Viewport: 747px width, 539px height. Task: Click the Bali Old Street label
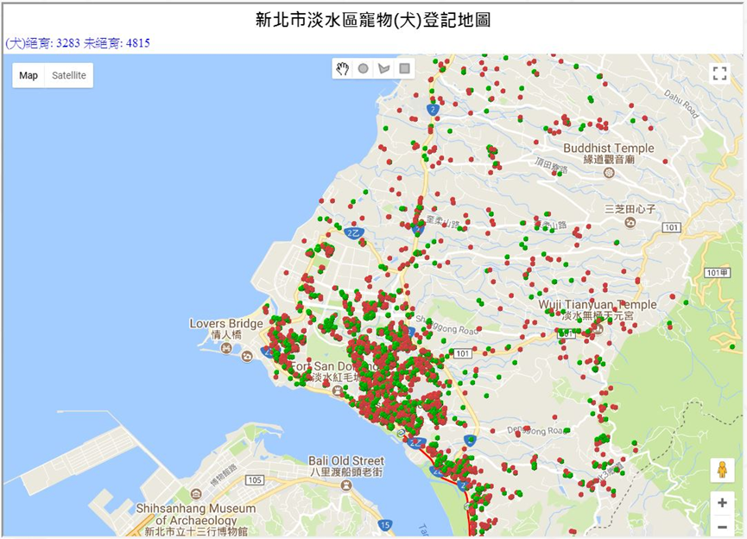point(346,461)
